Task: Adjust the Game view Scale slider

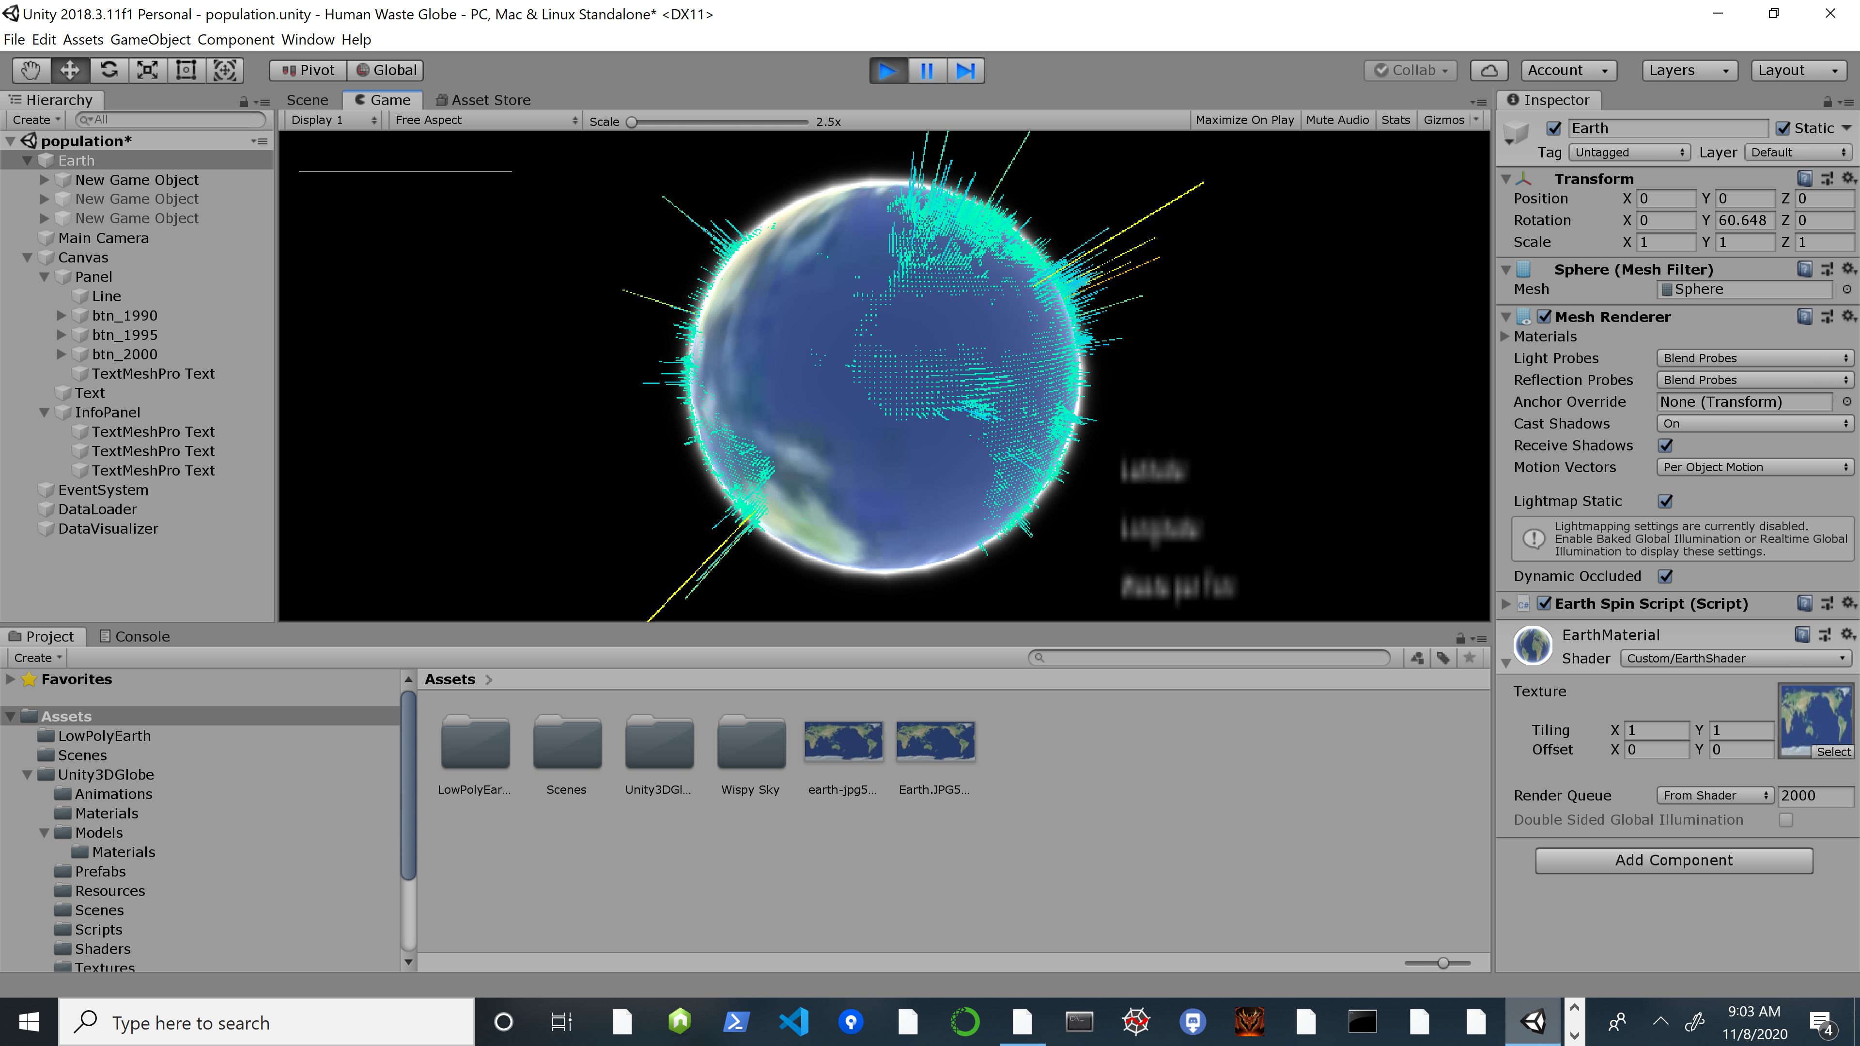Action: [632, 121]
